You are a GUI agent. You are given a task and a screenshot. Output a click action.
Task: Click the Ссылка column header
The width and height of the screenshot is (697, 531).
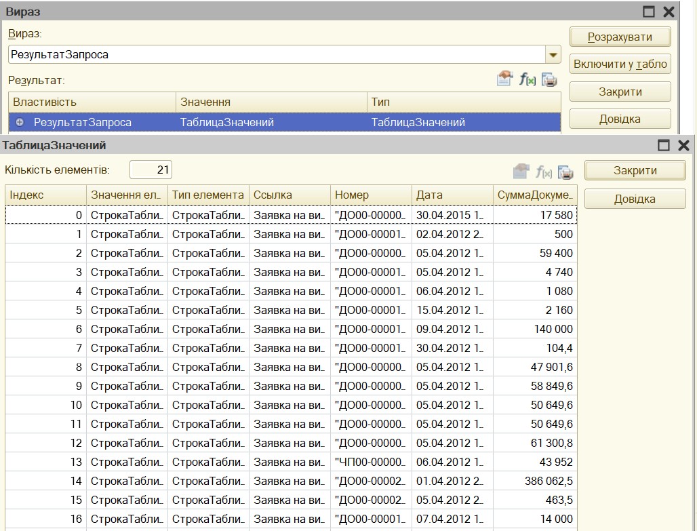290,195
